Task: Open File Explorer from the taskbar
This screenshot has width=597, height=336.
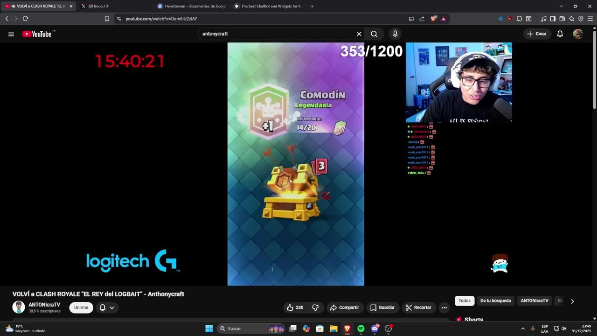Action: click(x=333, y=329)
